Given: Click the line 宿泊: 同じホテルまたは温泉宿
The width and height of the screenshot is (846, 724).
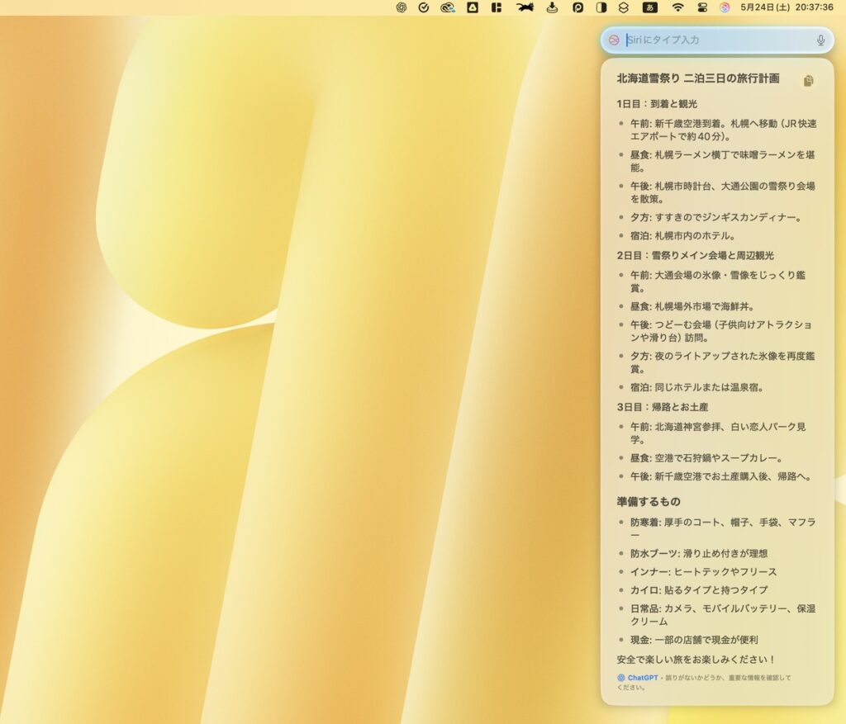Looking at the screenshot, I should click(697, 388).
